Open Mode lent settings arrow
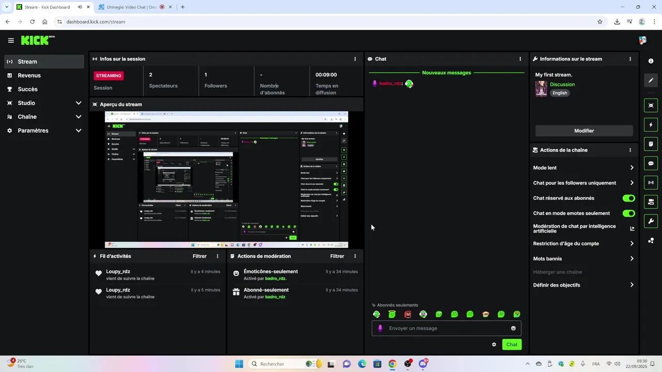662x372 pixels. (632, 168)
